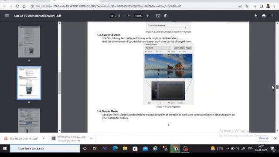Edit the 100% zoom level field
This screenshot has width=279, height=157.
pyautogui.click(x=138, y=16)
